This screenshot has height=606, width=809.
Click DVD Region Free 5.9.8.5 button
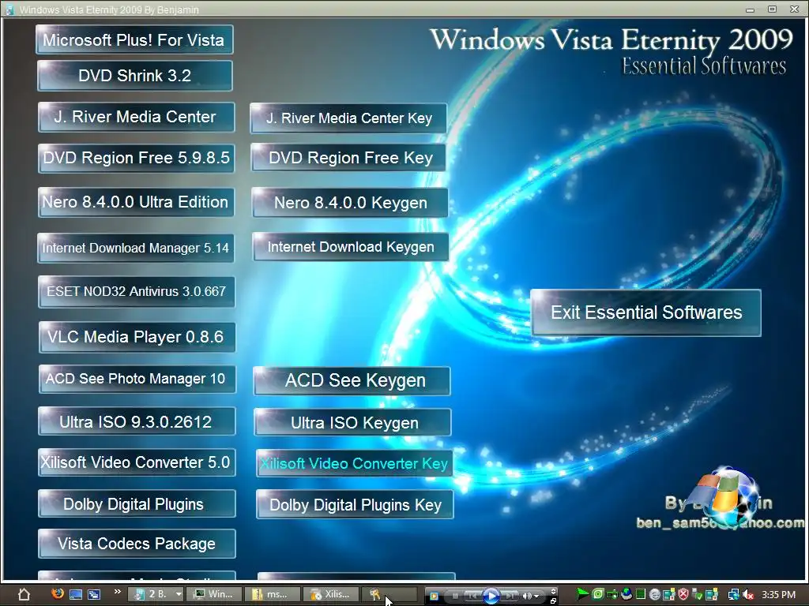coord(136,158)
